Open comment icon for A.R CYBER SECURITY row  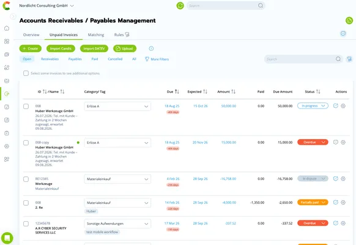336,223
